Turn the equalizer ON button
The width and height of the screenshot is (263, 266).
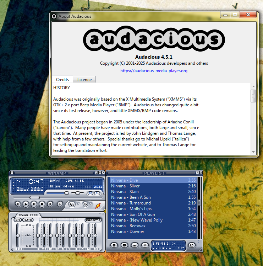18,220
